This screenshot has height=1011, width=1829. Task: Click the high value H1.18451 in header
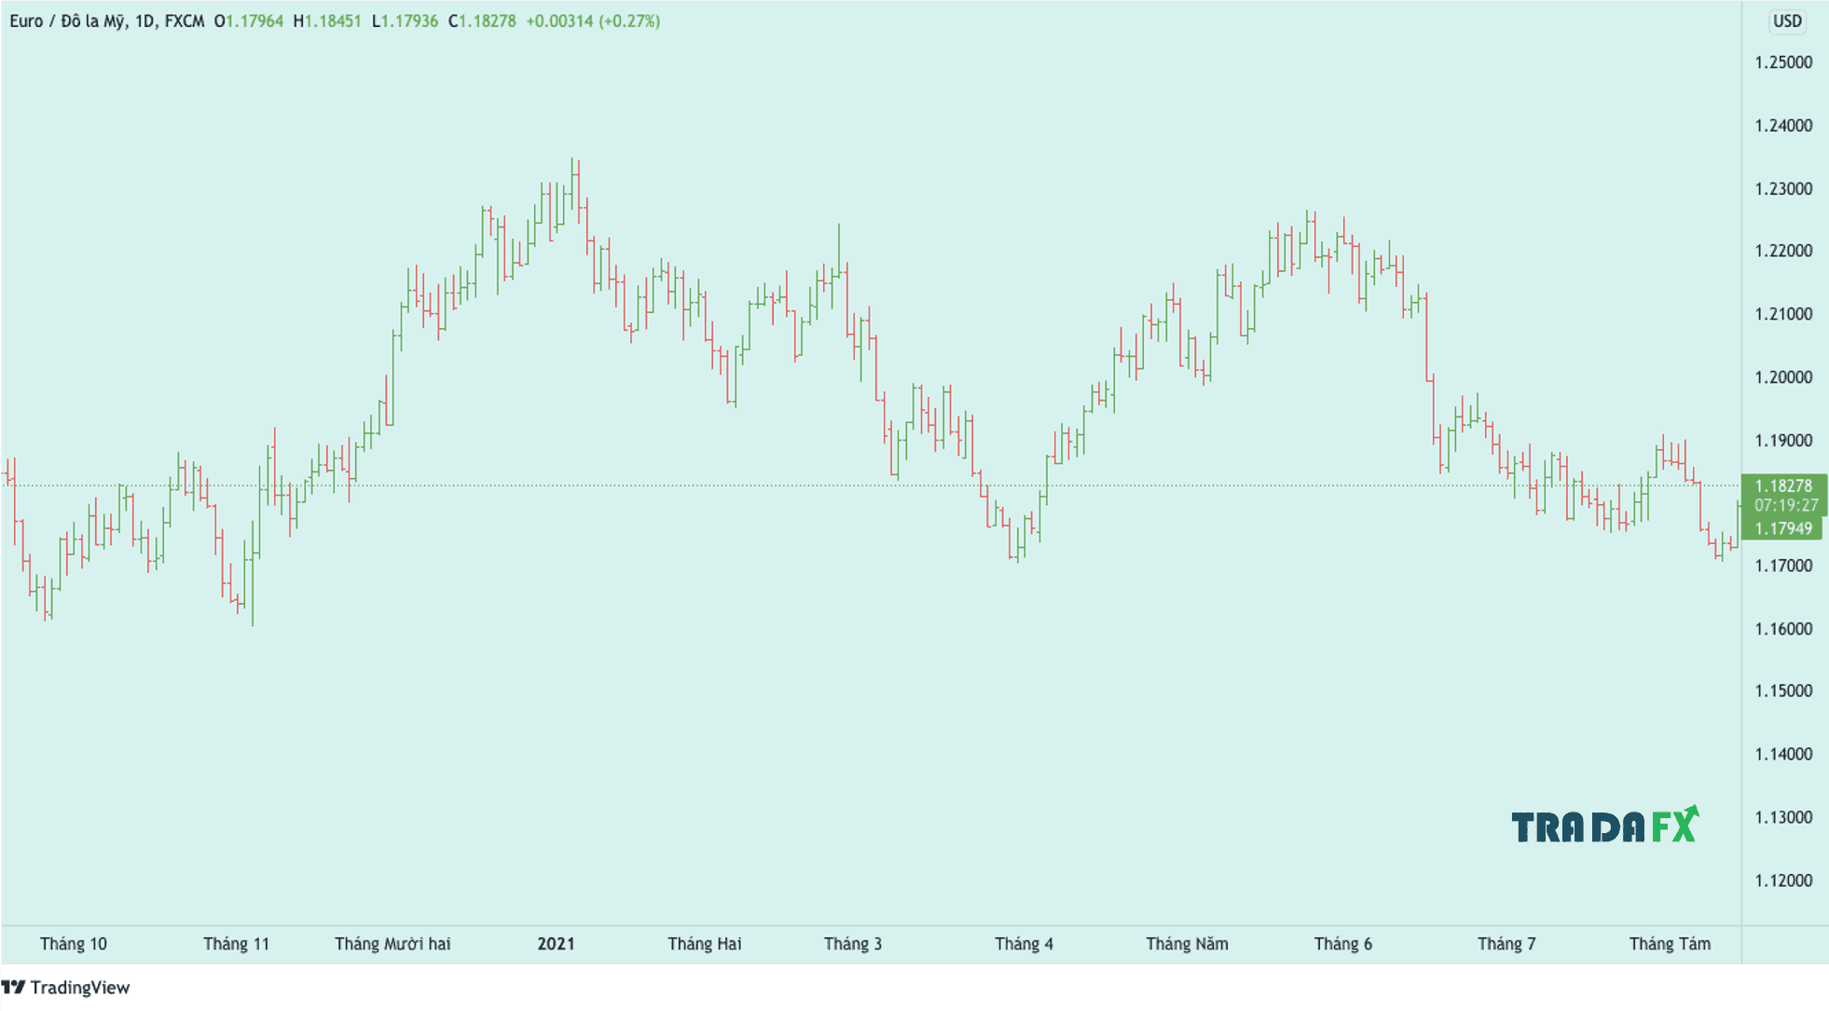click(327, 20)
